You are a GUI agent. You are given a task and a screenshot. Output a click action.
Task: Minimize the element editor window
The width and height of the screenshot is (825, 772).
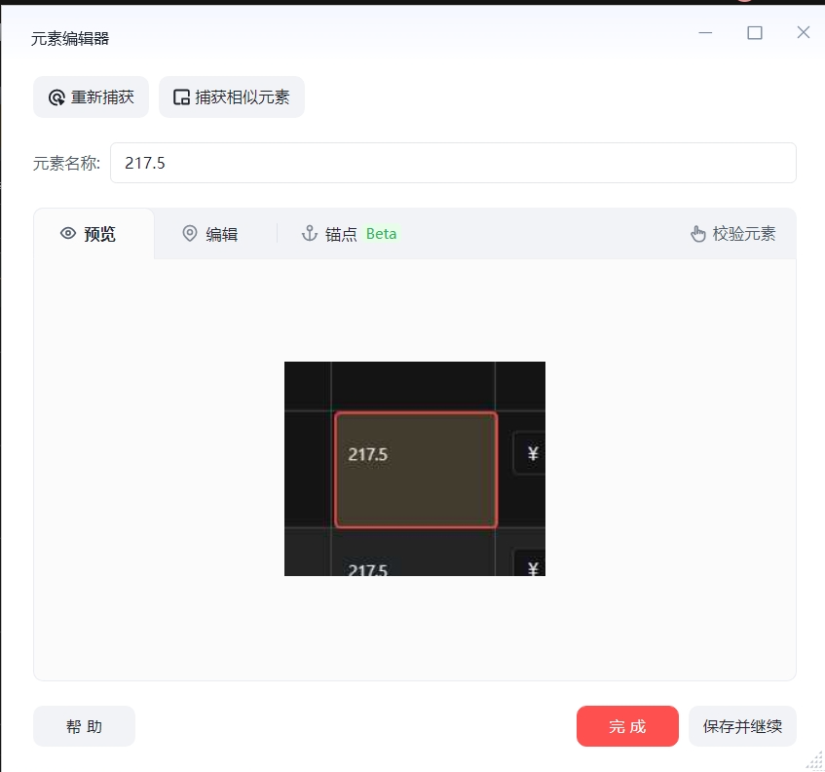(705, 33)
